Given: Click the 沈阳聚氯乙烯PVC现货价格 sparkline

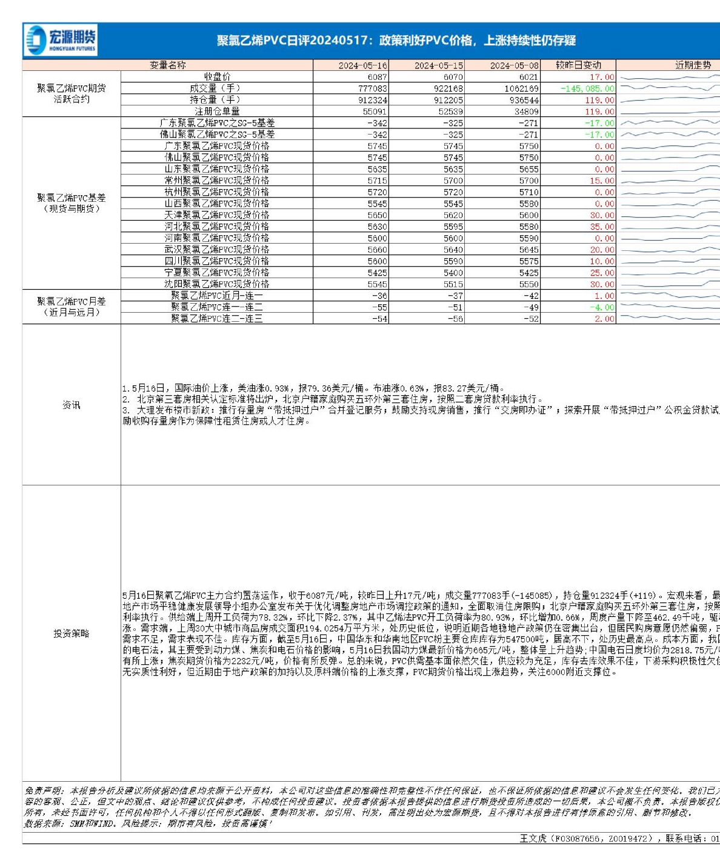Looking at the screenshot, I should (668, 284).
